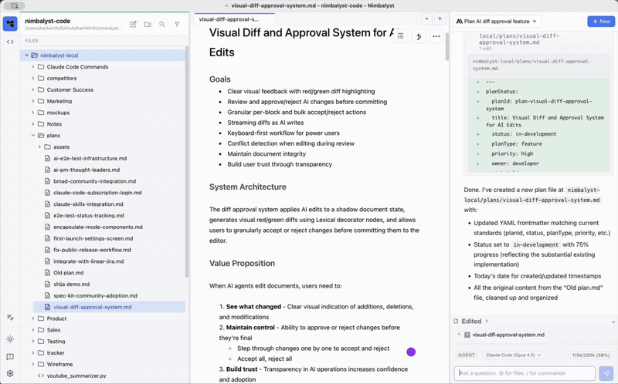Collapse the nimbalyst-local root folder

pos(27,56)
